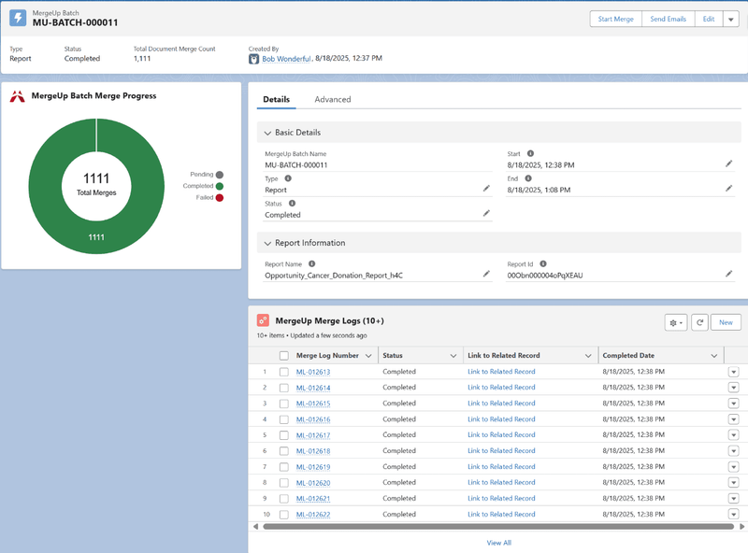
Task: Refresh the MergeUp Merge Logs list
Action: (699, 322)
